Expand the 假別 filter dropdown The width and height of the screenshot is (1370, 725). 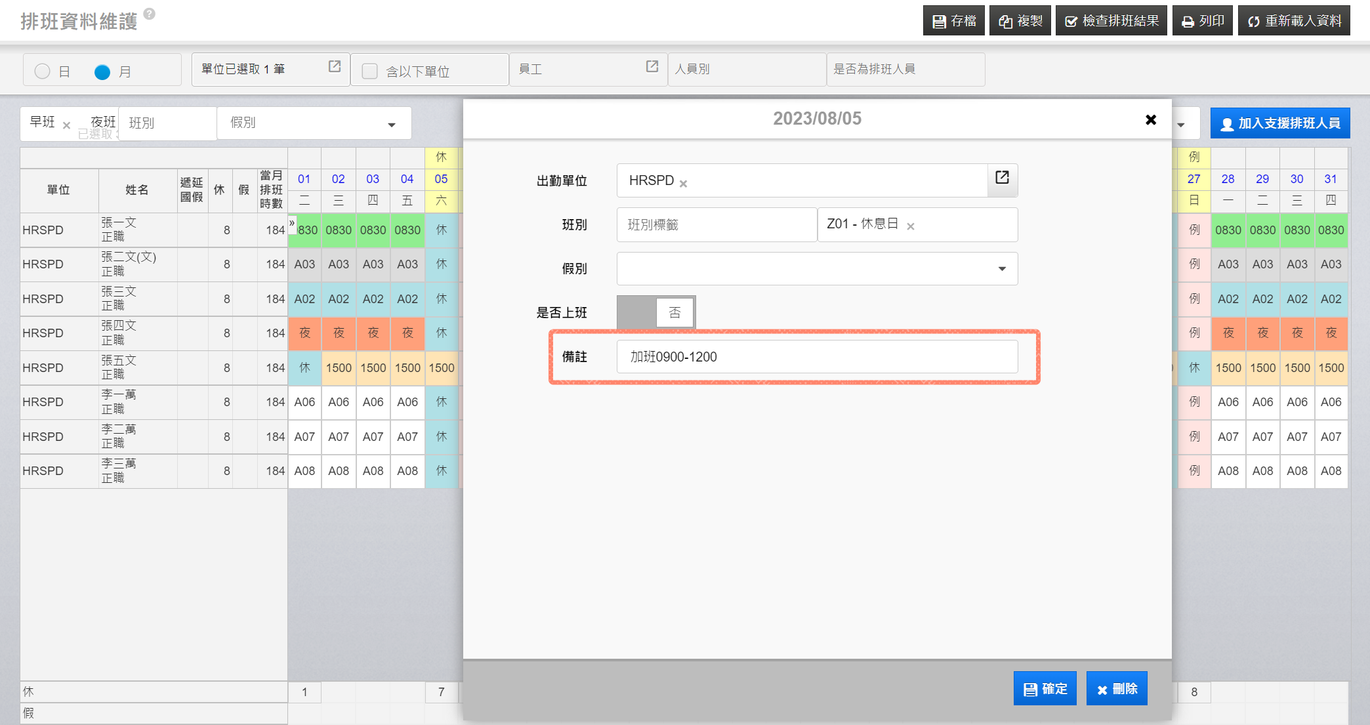coord(392,124)
